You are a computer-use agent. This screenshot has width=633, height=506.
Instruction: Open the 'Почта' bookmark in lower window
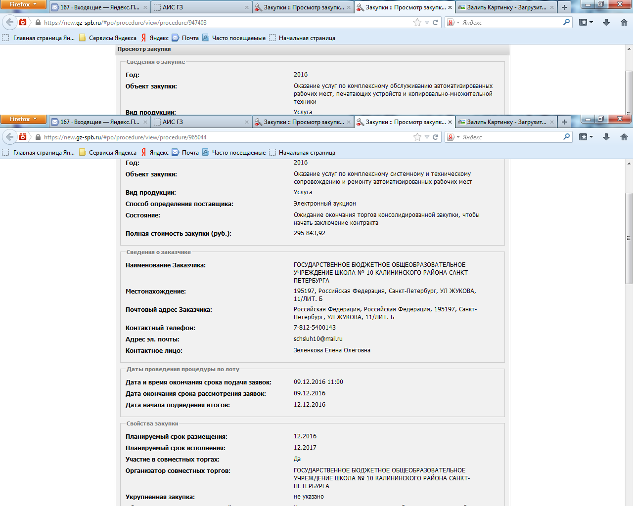(x=185, y=153)
